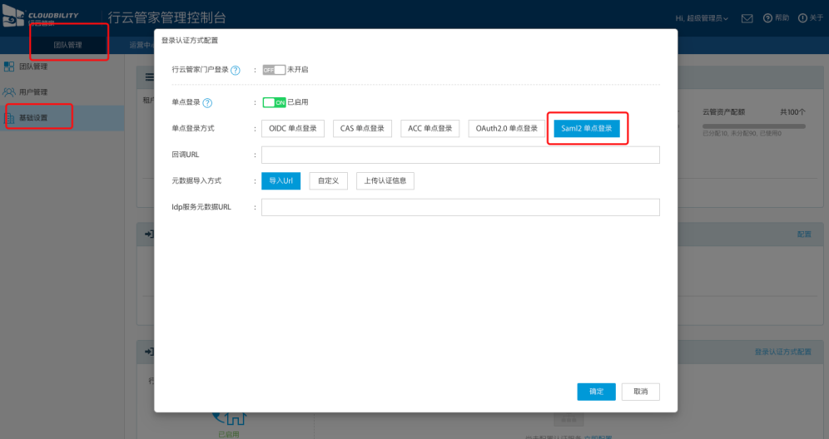The width and height of the screenshot is (829, 439).
Task: Select OAuth2.0 单点登录 method
Action: point(507,128)
